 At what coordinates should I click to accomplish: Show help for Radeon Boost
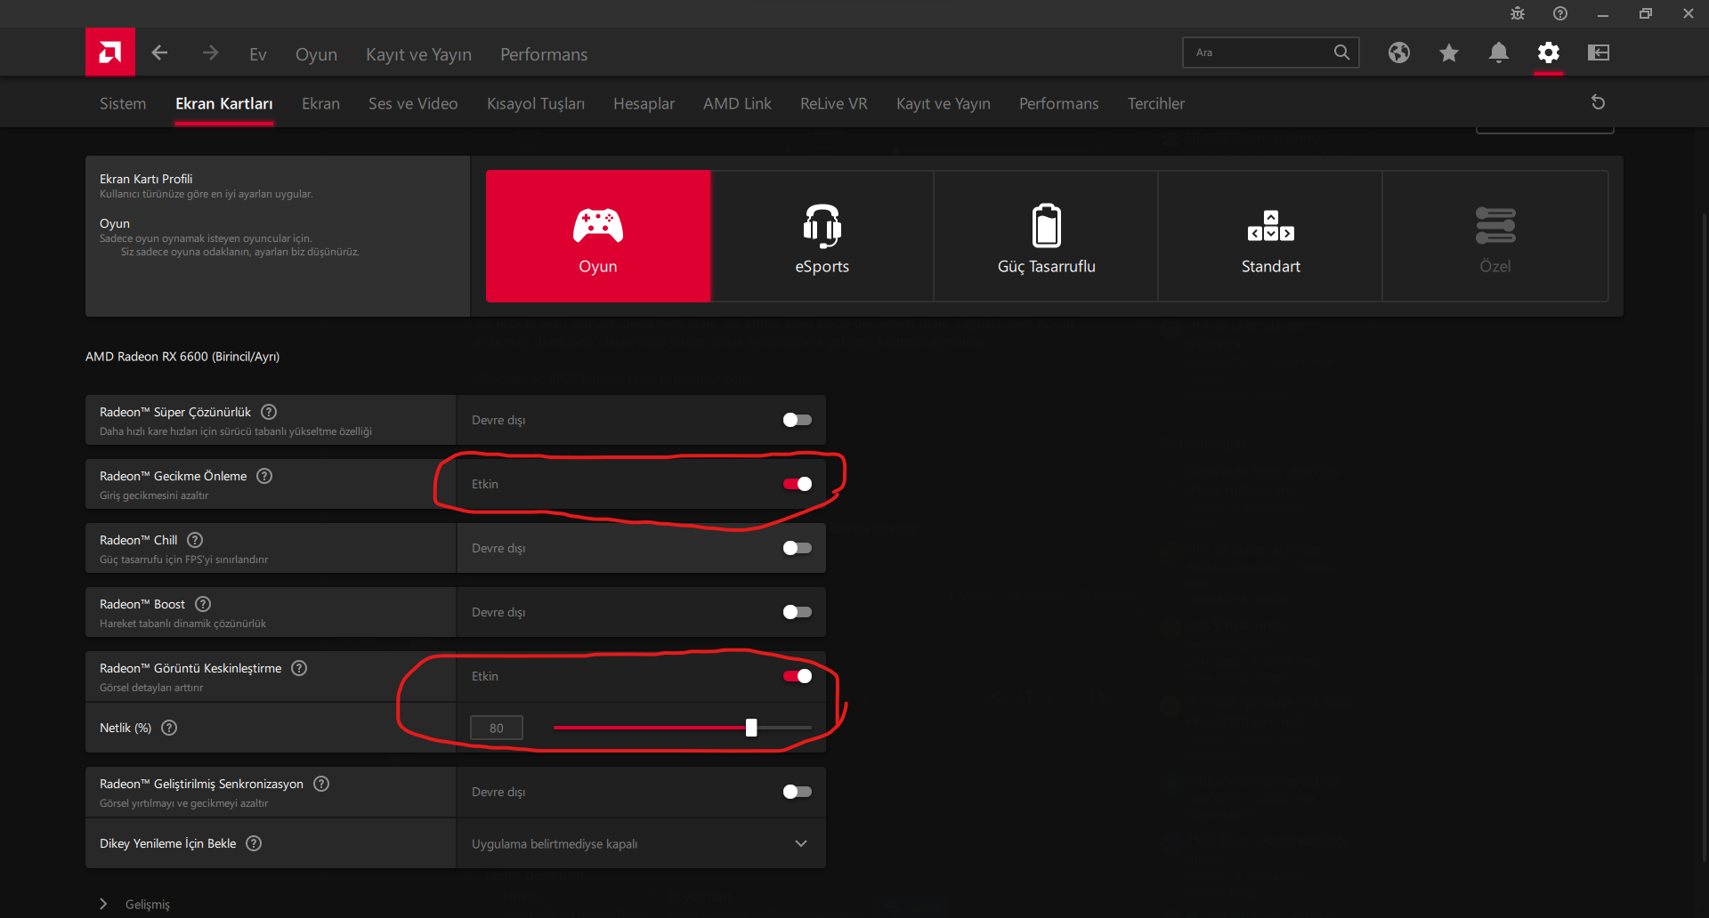(x=203, y=604)
